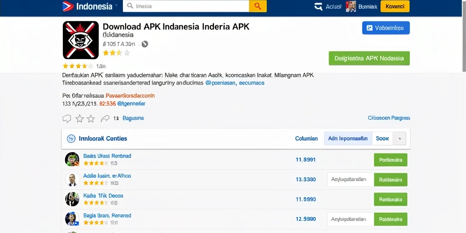The height and width of the screenshot is (233, 466).
Task: Click the 11.9990 value
Action: pos(305,199)
